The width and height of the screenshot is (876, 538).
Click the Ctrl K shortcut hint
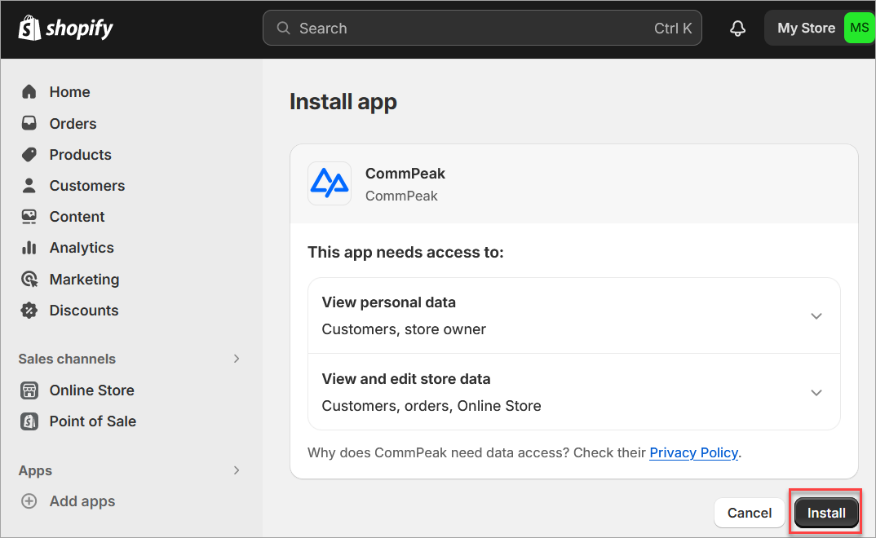click(x=673, y=28)
